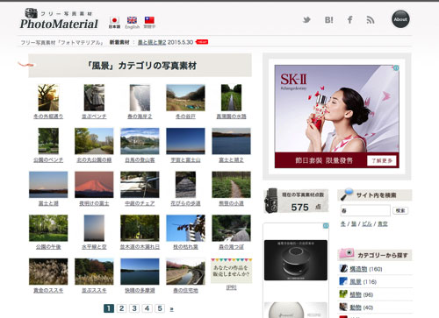Go to the PhotoMaterial logo home

pos(59,19)
